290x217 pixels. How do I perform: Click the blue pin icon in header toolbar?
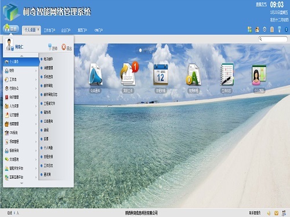(279, 30)
